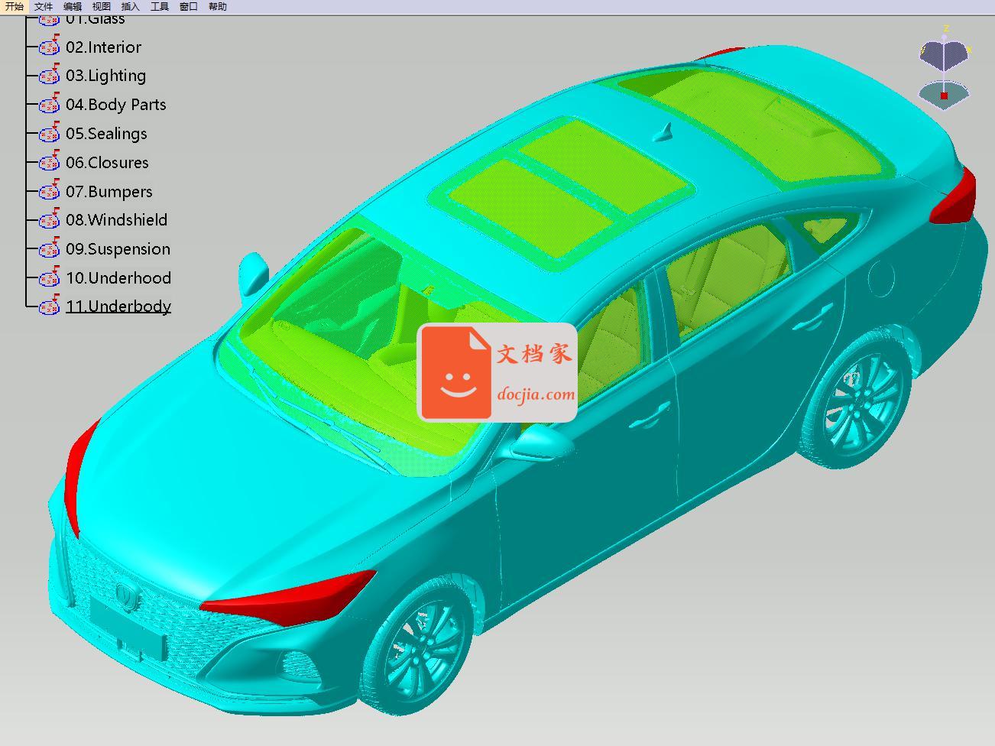Select the 04.Body Parts tree node
Viewport: 995px width, 746px height.
[115, 105]
